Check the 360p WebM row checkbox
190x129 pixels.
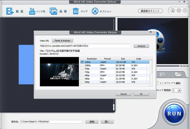82,82
